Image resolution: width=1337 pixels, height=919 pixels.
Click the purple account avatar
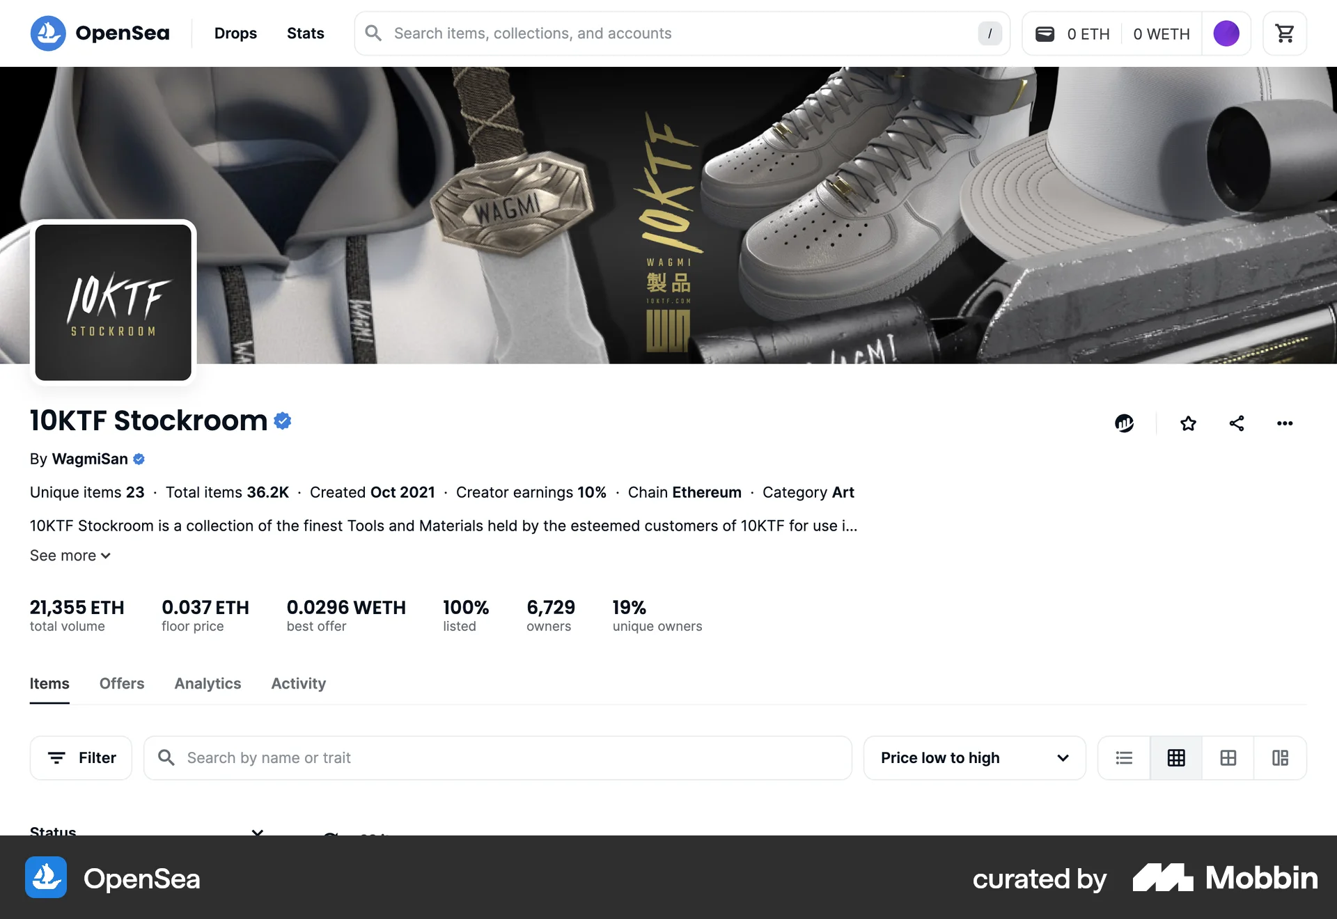1226,33
